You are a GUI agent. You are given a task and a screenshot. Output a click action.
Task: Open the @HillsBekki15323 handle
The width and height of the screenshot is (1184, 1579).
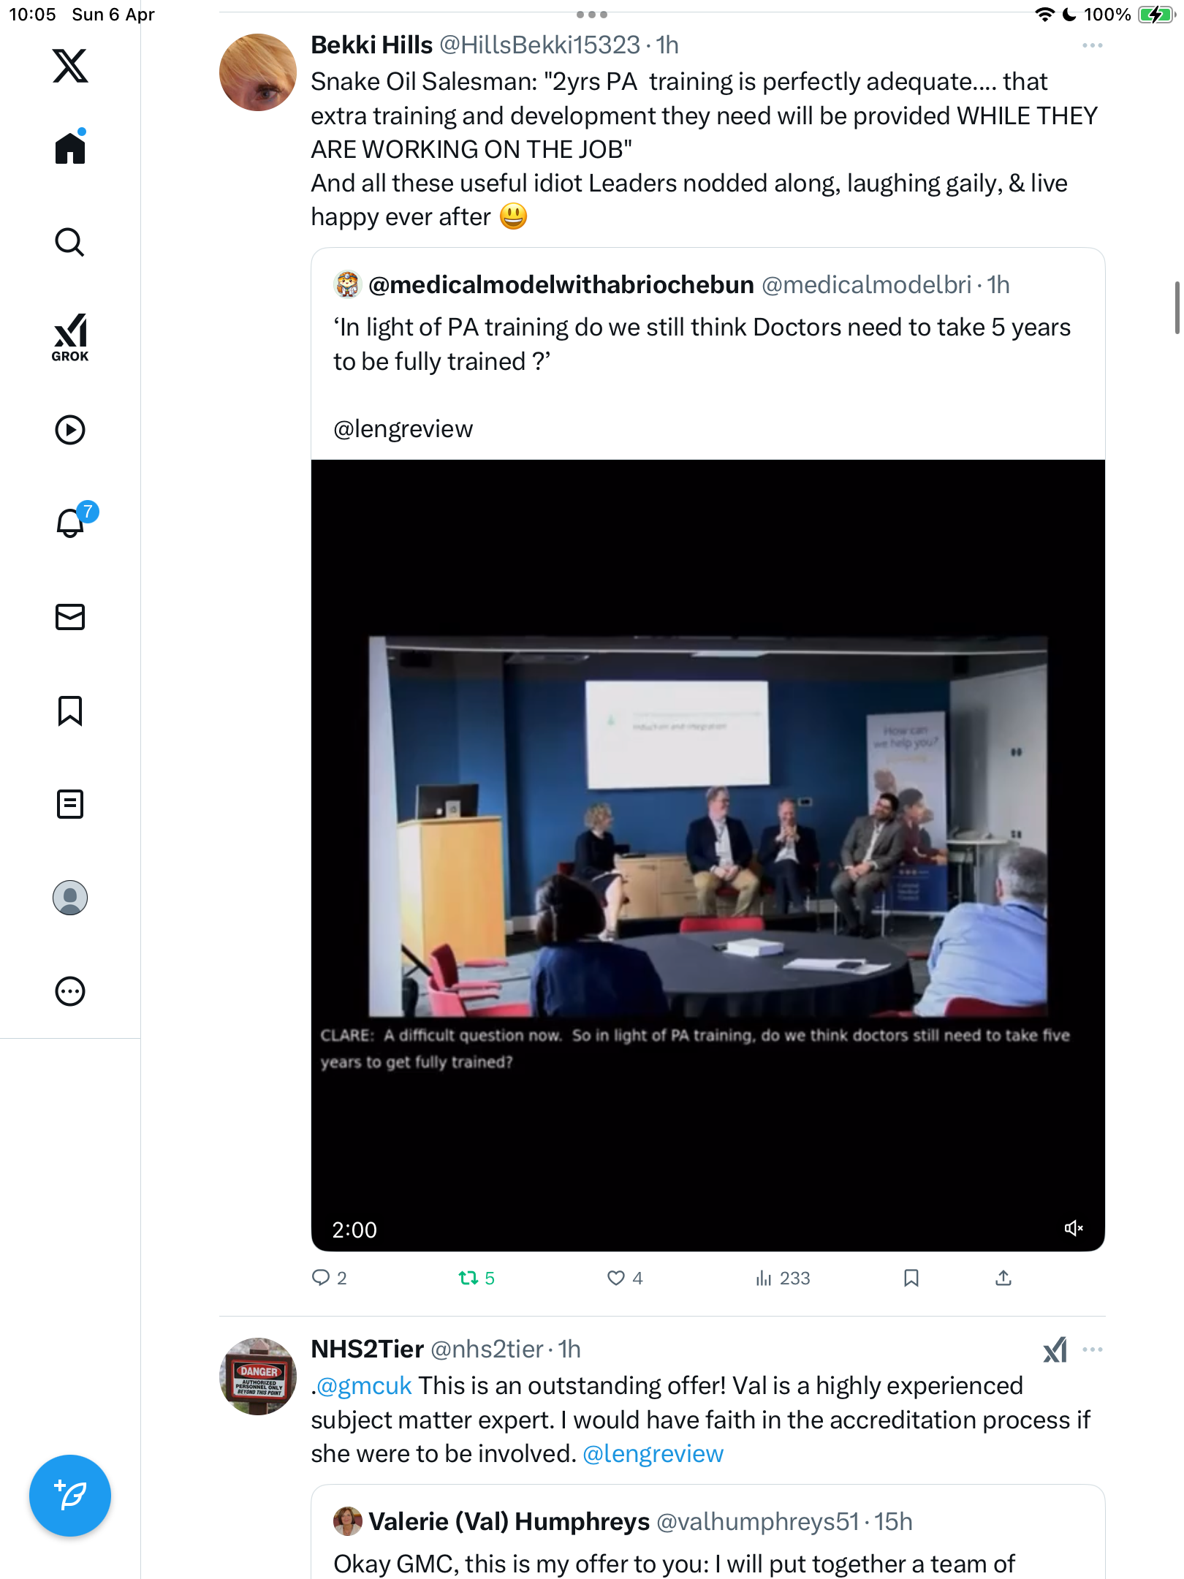539,45
